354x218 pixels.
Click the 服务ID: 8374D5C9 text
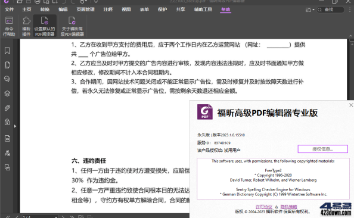(214, 143)
